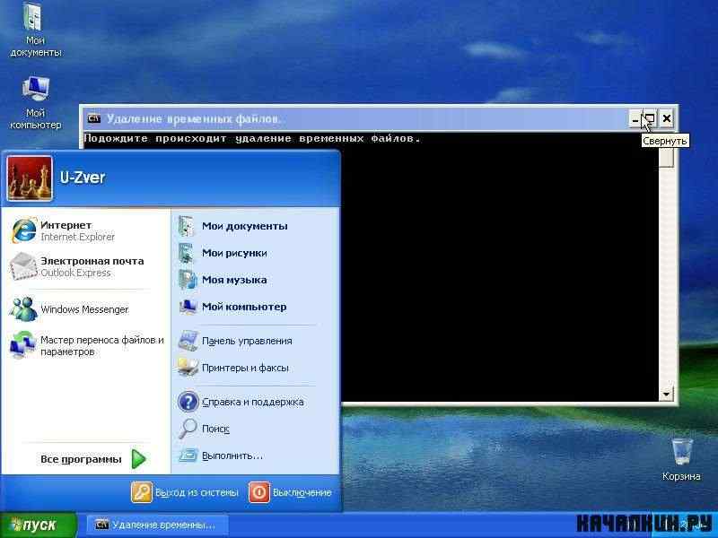Minimize the Удаление временных файлов window
This screenshot has width=718, height=538.
coord(635,119)
